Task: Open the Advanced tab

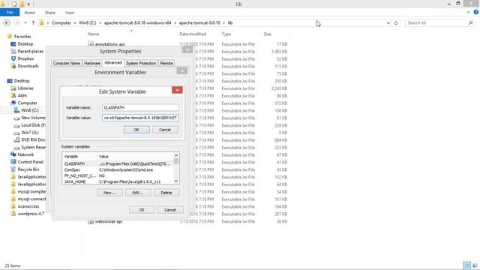Action: (x=113, y=62)
